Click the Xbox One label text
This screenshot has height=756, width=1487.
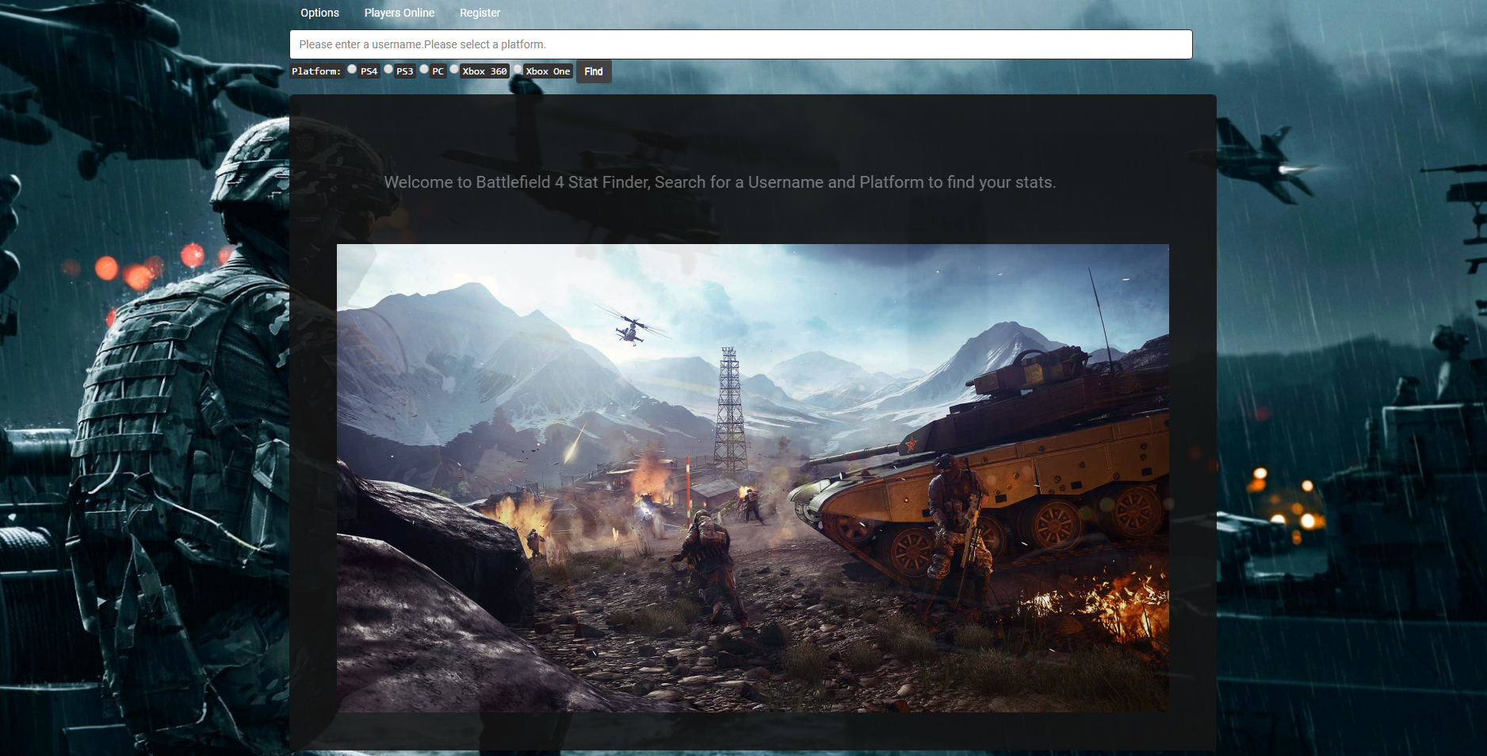click(548, 71)
